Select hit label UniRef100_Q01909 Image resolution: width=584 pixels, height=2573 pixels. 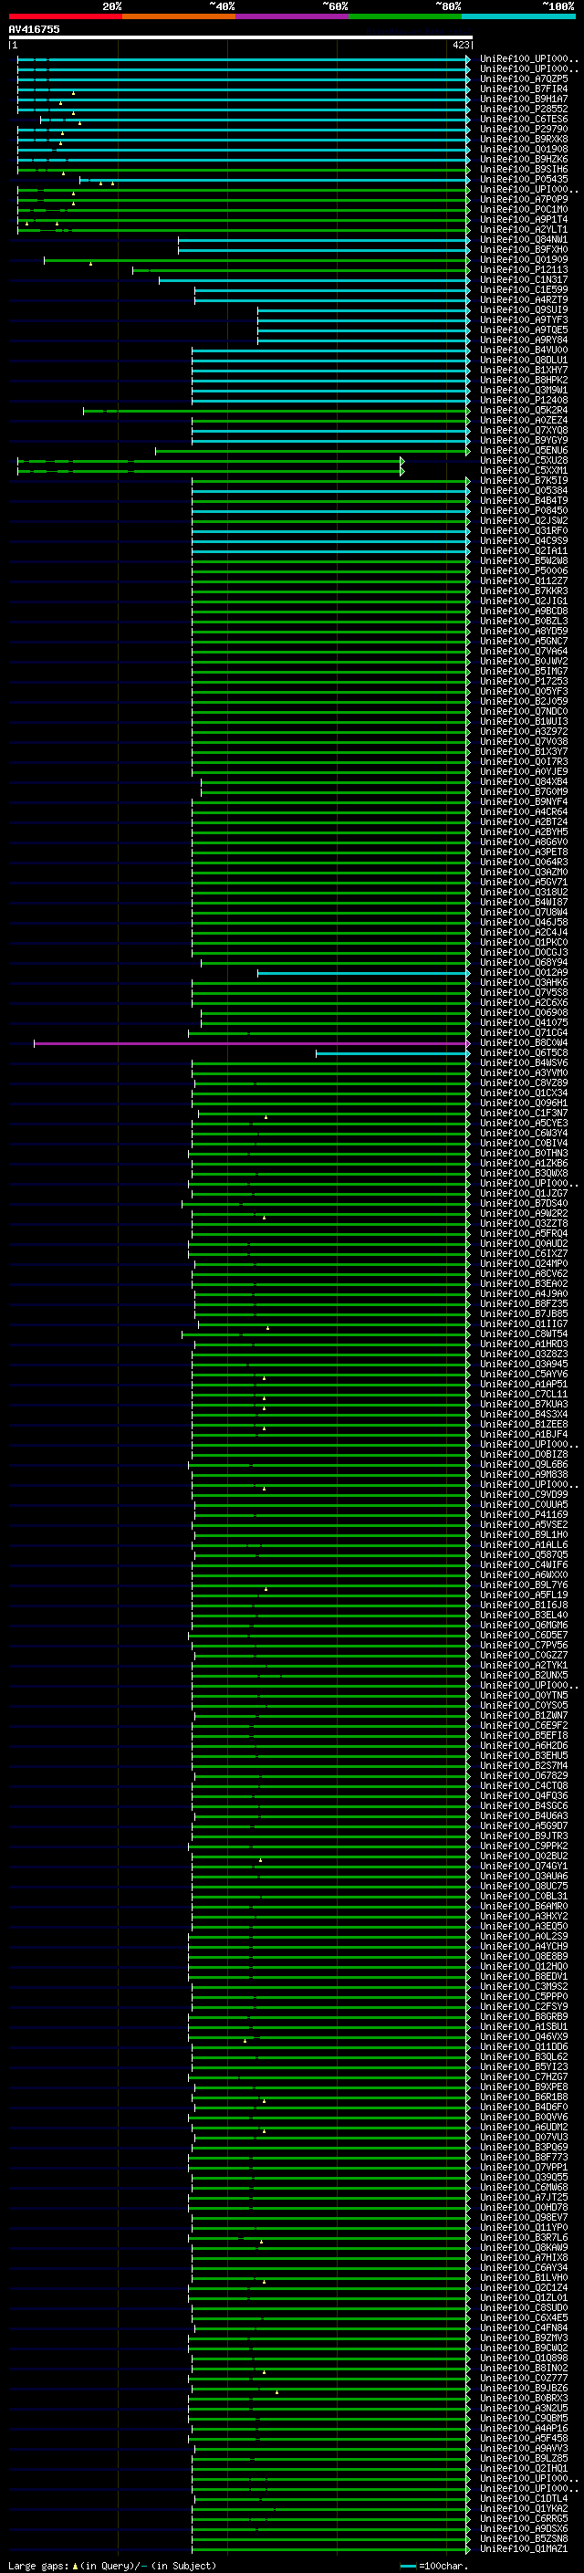click(524, 260)
